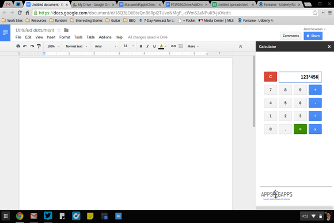Click the print icon in toolbar

click(18, 46)
